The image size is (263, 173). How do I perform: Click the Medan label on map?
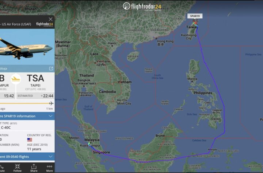[x=74, y=138]
